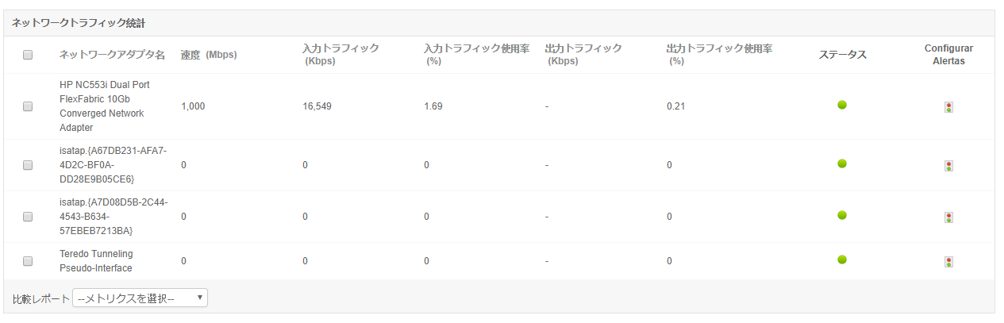Click green status dot of isatap A7D08D5B row

click(842, 215)
